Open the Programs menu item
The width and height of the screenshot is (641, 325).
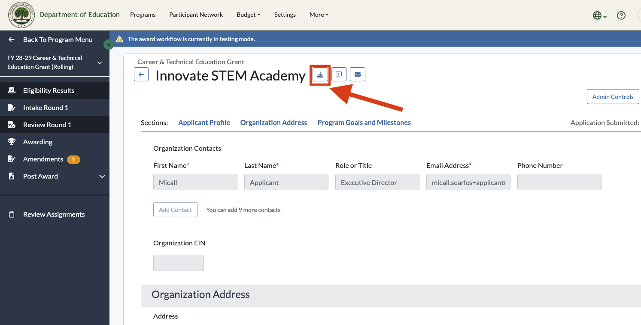143,15
